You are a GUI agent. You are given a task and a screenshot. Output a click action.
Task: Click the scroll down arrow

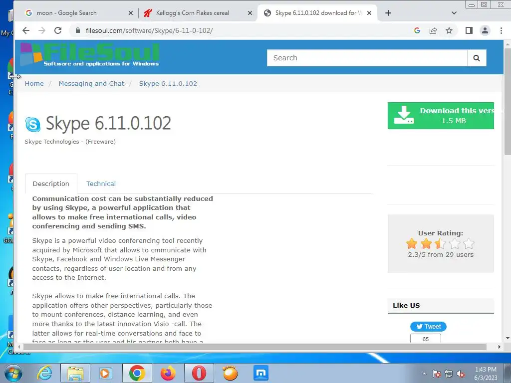508,339
